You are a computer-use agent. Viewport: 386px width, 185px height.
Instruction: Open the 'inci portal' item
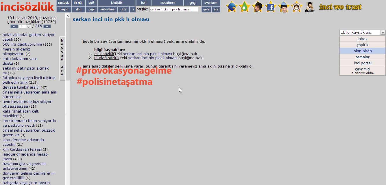tap(362, 63)
